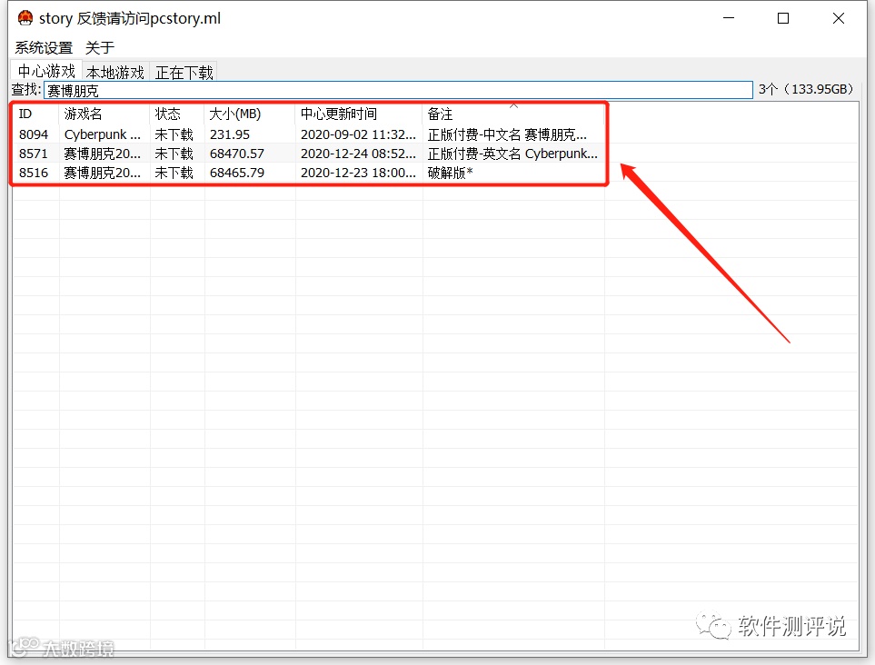This screenshot has height=665, width=875.
Task: Switch to the 正在下载 tab
Action: pos(184,73)
